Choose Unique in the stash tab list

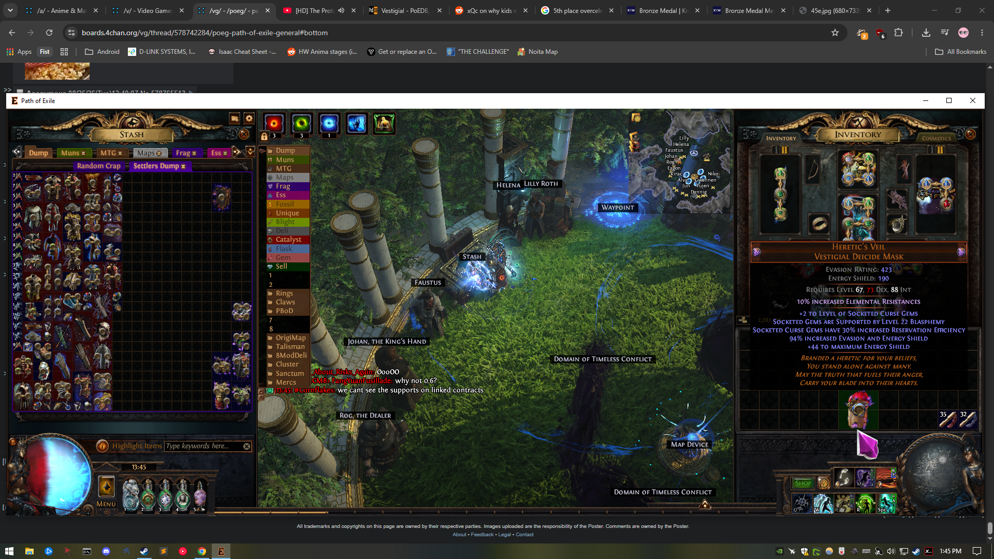288,213
